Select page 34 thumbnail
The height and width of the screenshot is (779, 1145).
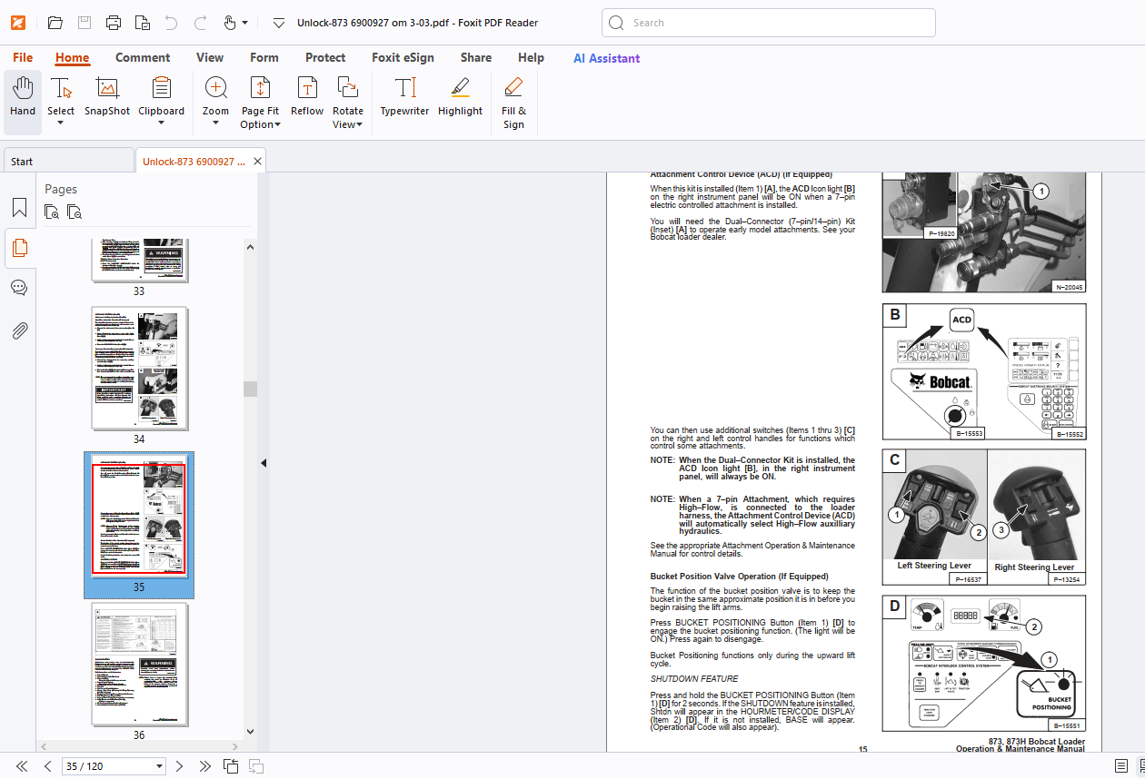tap(139, 369)
